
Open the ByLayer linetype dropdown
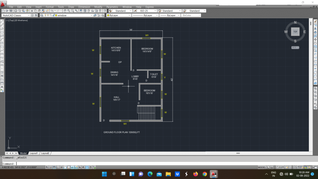point(145,15)
